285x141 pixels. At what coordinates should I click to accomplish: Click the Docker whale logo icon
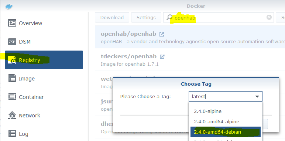9,7
